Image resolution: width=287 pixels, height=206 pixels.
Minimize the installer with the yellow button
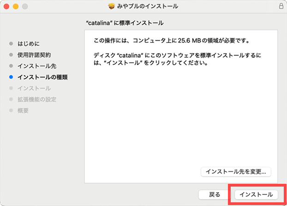coord(15,6)
